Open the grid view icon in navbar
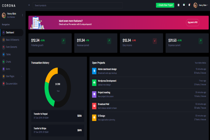The image size is (210, 140). coord(178,5)
